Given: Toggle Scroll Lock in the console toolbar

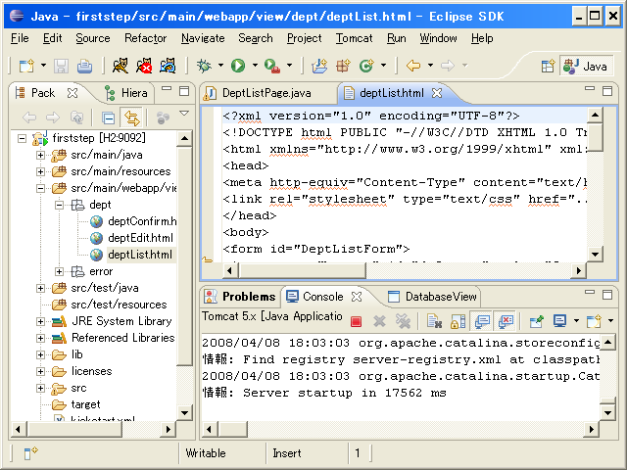Looking at the screenshot, I should pyautogui.click(x=458, y=320).
